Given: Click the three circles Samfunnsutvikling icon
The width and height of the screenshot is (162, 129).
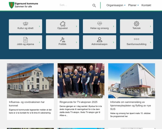Looking at the screenshot, I should 136,39.
